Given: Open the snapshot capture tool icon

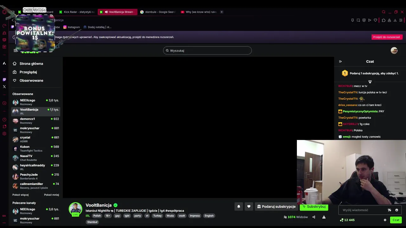Looking at the screenshot, I should (358, 20).
